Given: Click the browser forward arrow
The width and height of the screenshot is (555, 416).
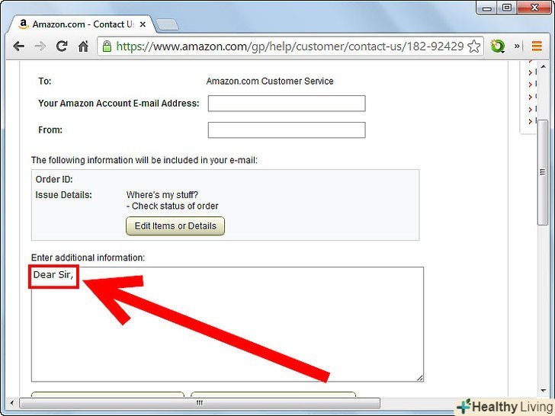Looking at the screenshot, I should 40,46.
